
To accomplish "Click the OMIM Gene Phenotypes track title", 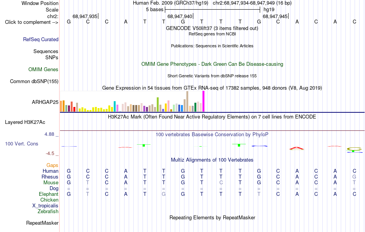I will pyautogui.click(x=212, y=64).
